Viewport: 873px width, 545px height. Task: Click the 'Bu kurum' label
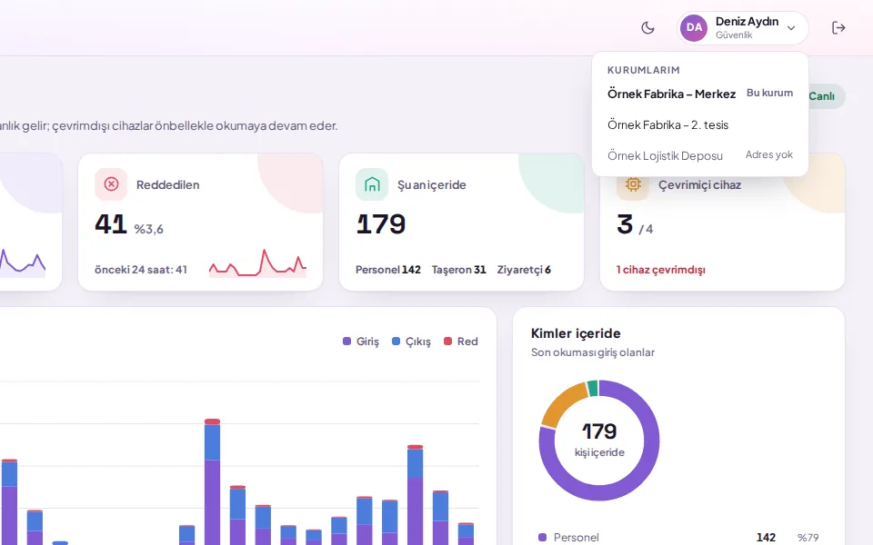pyautogui.click(x=770, y=93)
